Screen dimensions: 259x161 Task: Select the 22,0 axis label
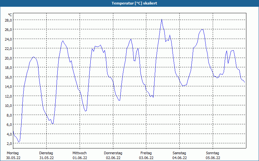(8, 49)
